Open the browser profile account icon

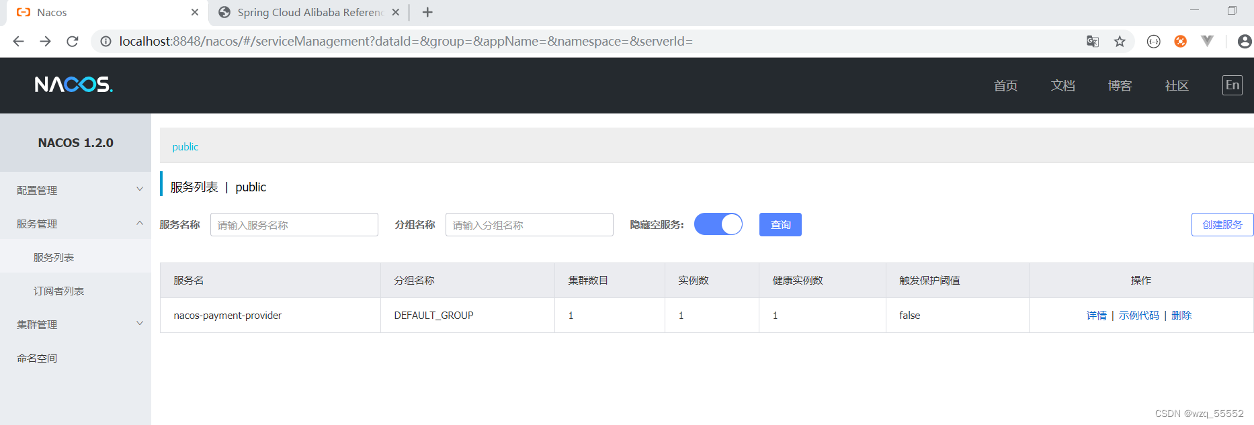1245,42
